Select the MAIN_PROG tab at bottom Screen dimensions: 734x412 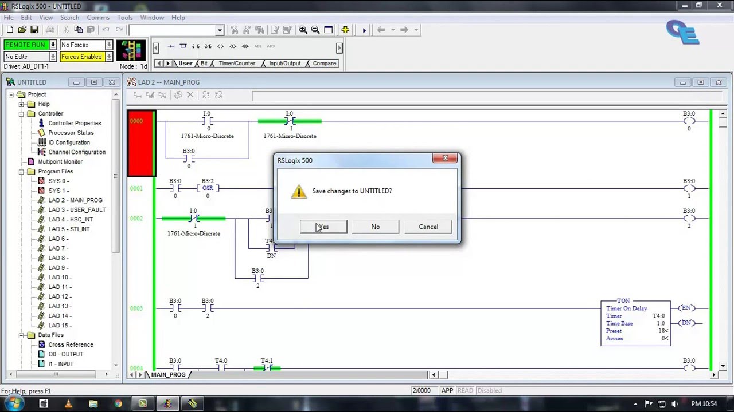pyautogui.click(x=169, y=375)
